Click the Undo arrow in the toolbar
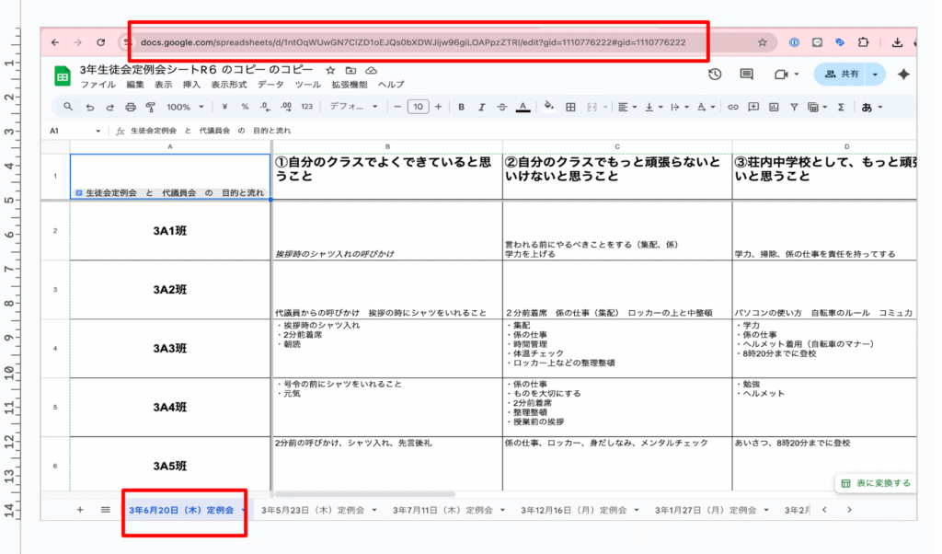This screenshot has width=942, height=554. tap(89, 107)
